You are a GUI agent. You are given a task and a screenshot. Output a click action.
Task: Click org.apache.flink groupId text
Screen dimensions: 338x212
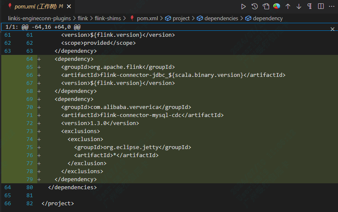116,67
